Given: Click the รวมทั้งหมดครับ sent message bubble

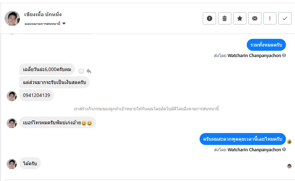Looking at the screenshot, I should pos(266,45).
